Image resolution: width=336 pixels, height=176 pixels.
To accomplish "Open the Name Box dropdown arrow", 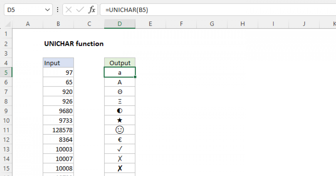I will click(x=47, y=9).
